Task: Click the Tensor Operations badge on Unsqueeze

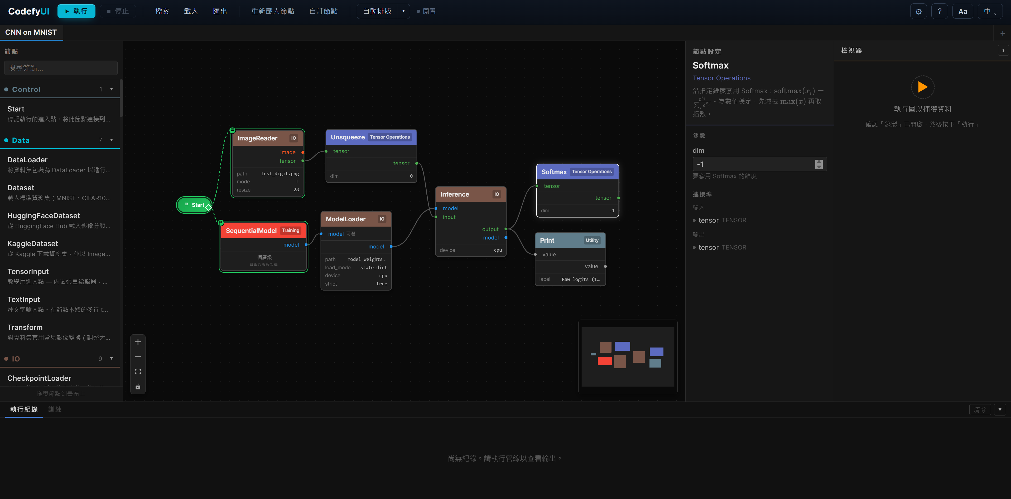Action: (x=390, y=137)
